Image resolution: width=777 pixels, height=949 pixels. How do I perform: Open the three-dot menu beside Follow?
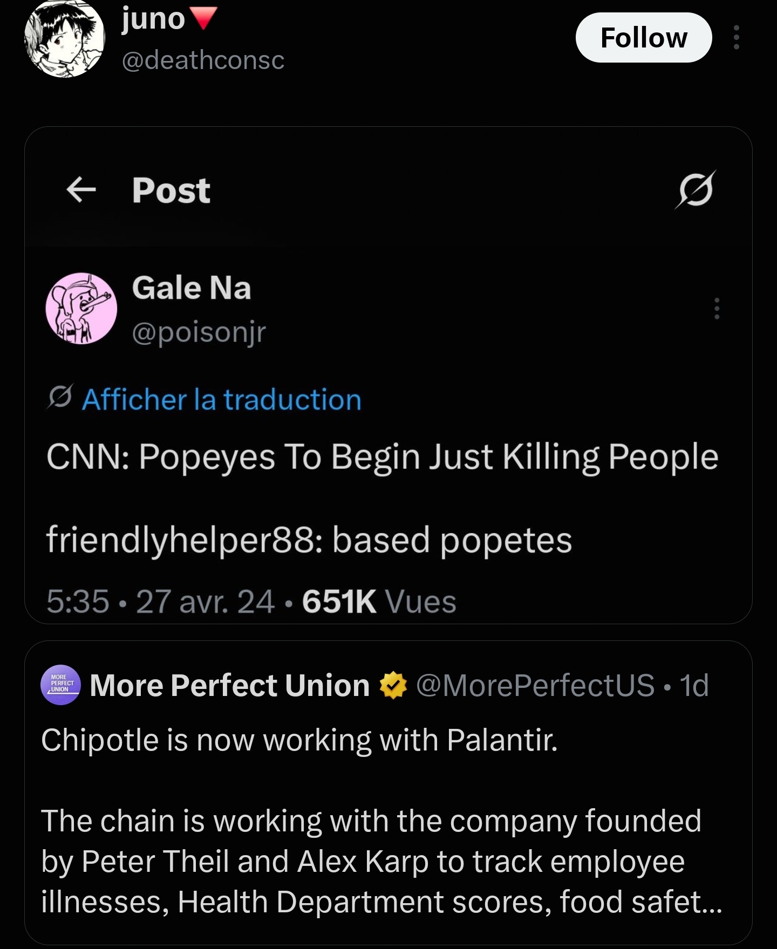[736, 37]
